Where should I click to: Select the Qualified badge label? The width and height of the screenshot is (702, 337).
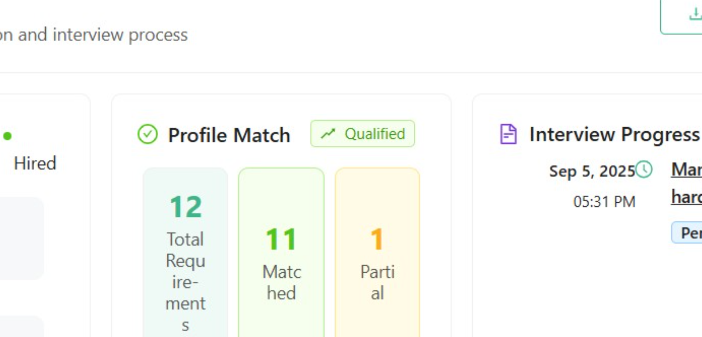coord(375,134)
